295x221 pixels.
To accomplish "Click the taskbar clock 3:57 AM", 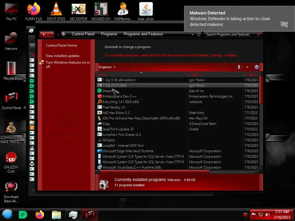I will (282, 212).
